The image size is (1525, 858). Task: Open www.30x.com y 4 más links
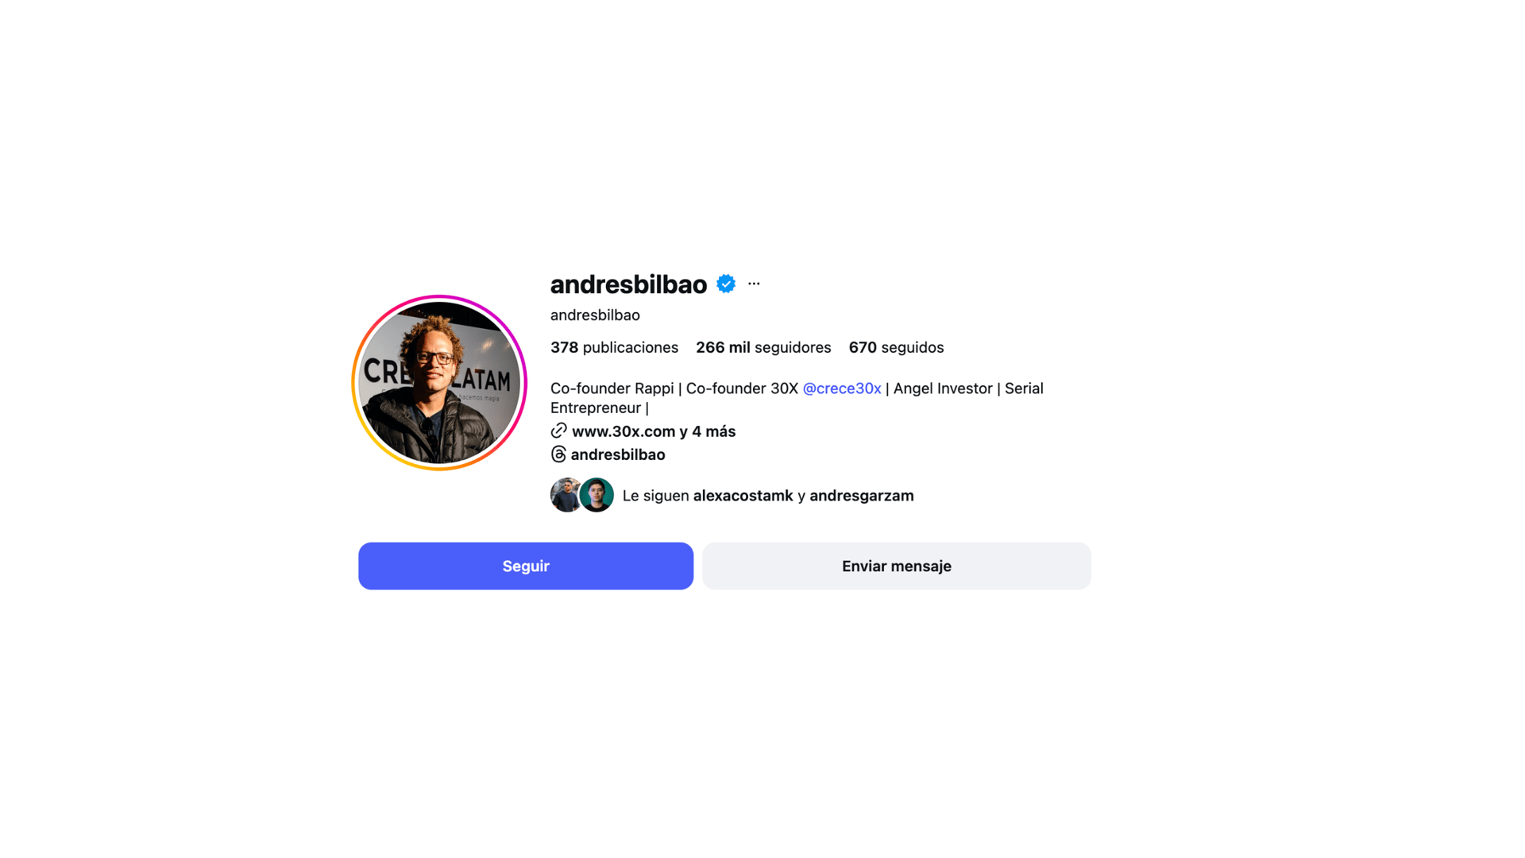[654, 431]
